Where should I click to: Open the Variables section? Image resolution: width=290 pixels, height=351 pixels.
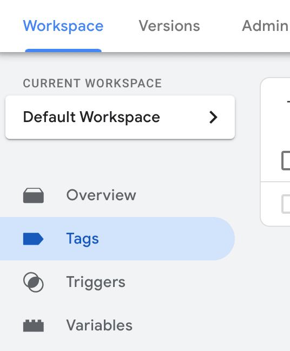coord(100,326)
